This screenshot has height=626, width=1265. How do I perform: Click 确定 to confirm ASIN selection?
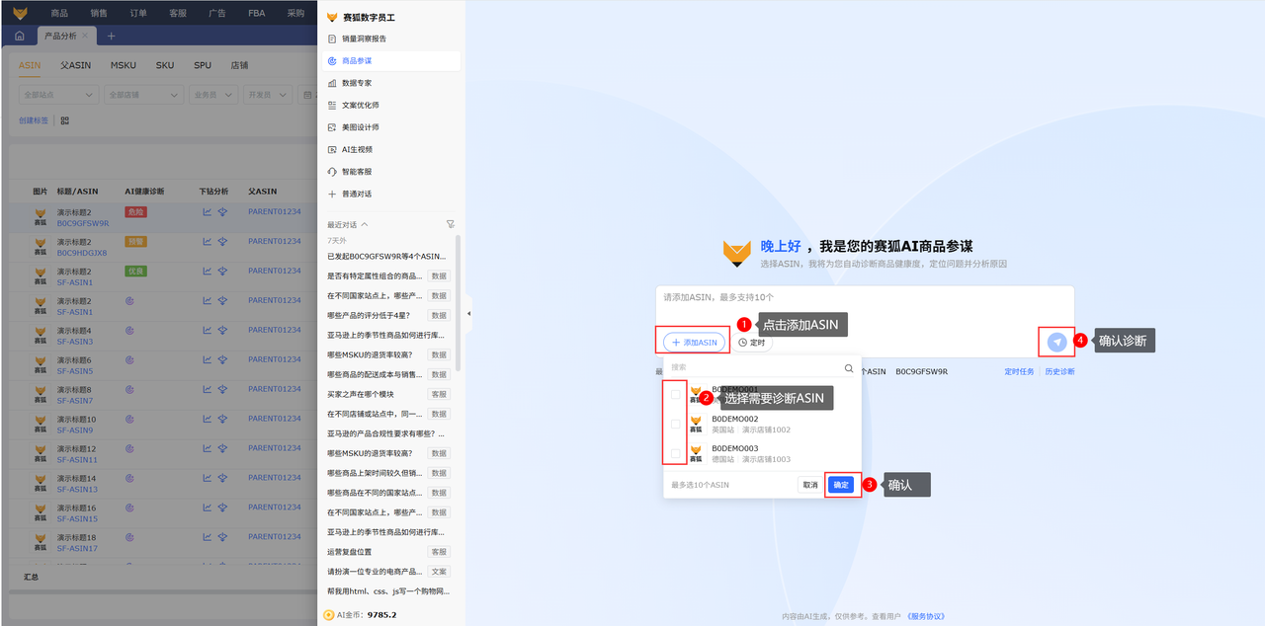coord(841,485)
